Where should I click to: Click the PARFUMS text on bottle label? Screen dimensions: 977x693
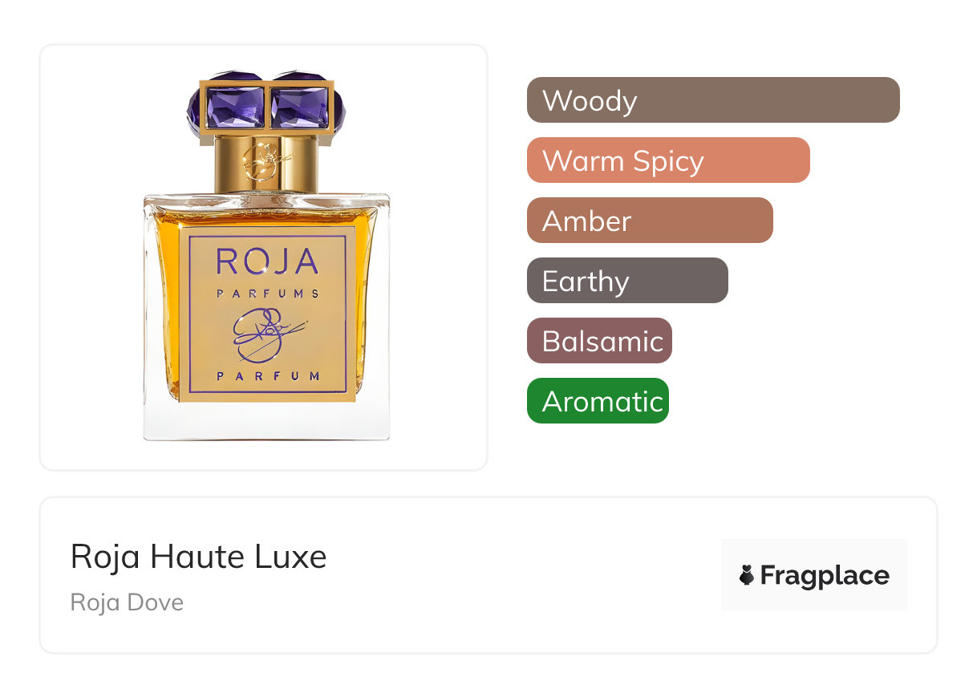tap(268, 294)
